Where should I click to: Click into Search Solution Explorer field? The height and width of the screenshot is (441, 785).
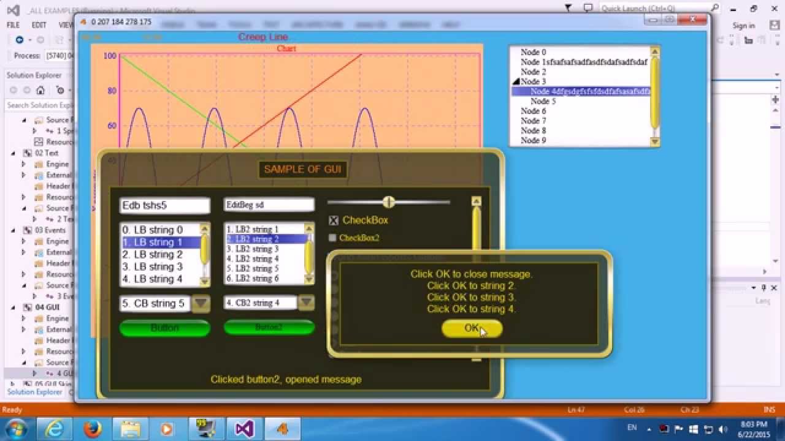(39, 105)
